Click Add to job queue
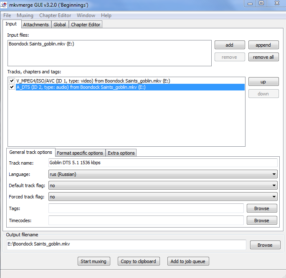Viewport: 286px width, 278px height. [x=188, y=261]
